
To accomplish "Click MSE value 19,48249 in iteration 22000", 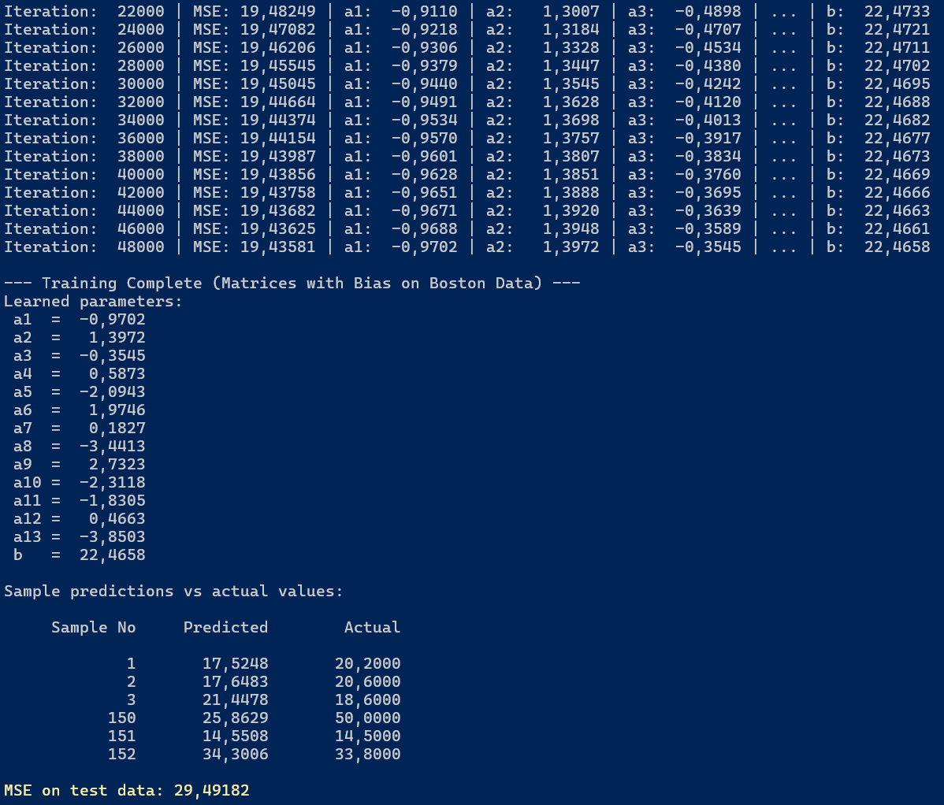I will 277,11.
